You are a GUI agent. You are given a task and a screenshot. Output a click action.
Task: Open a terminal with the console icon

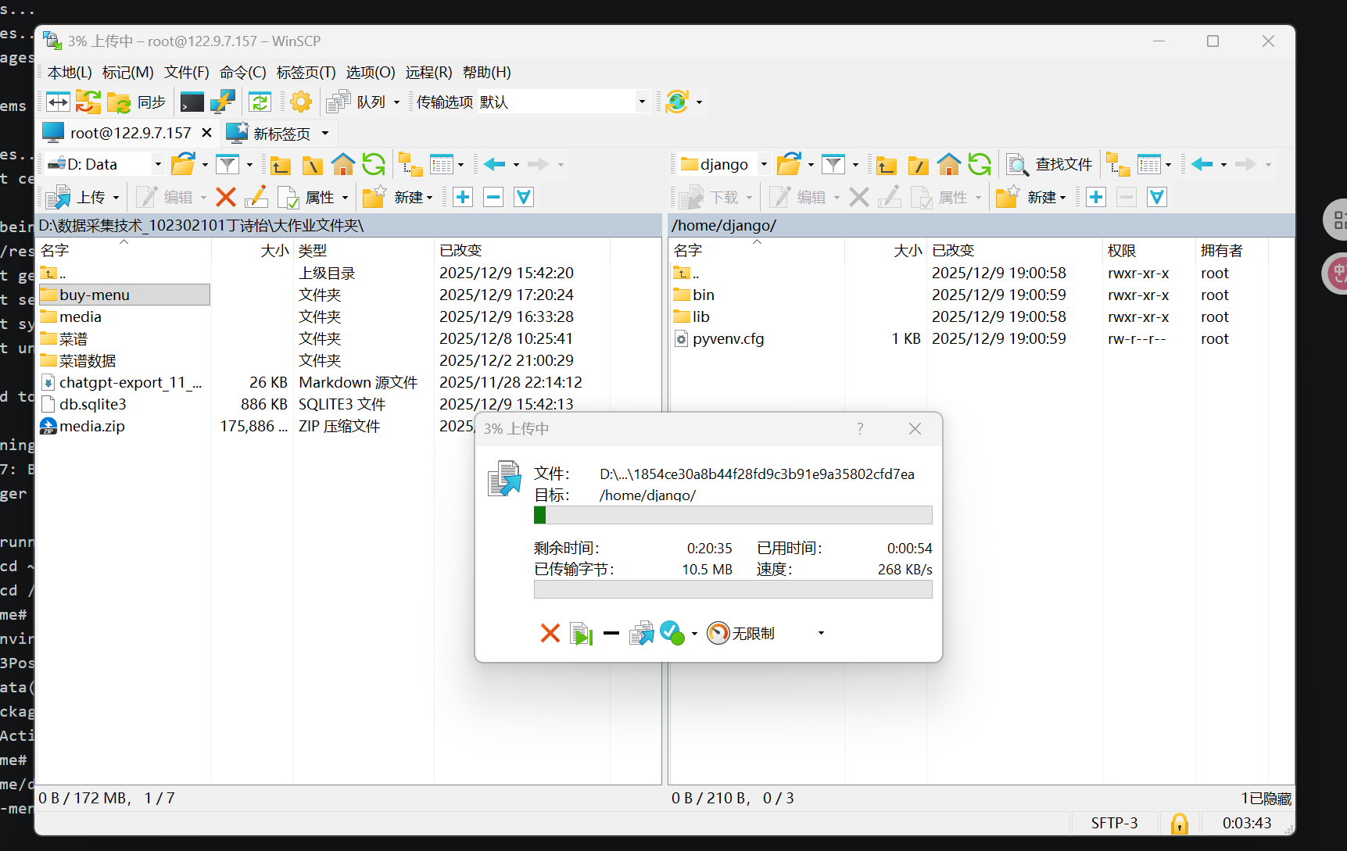[192, 102]
